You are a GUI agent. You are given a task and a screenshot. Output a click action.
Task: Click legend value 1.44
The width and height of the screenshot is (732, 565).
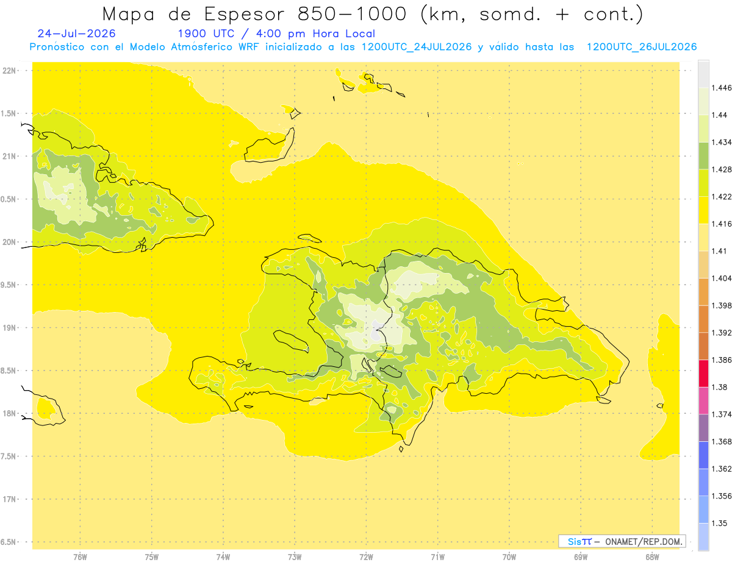[x=720, y=115]
